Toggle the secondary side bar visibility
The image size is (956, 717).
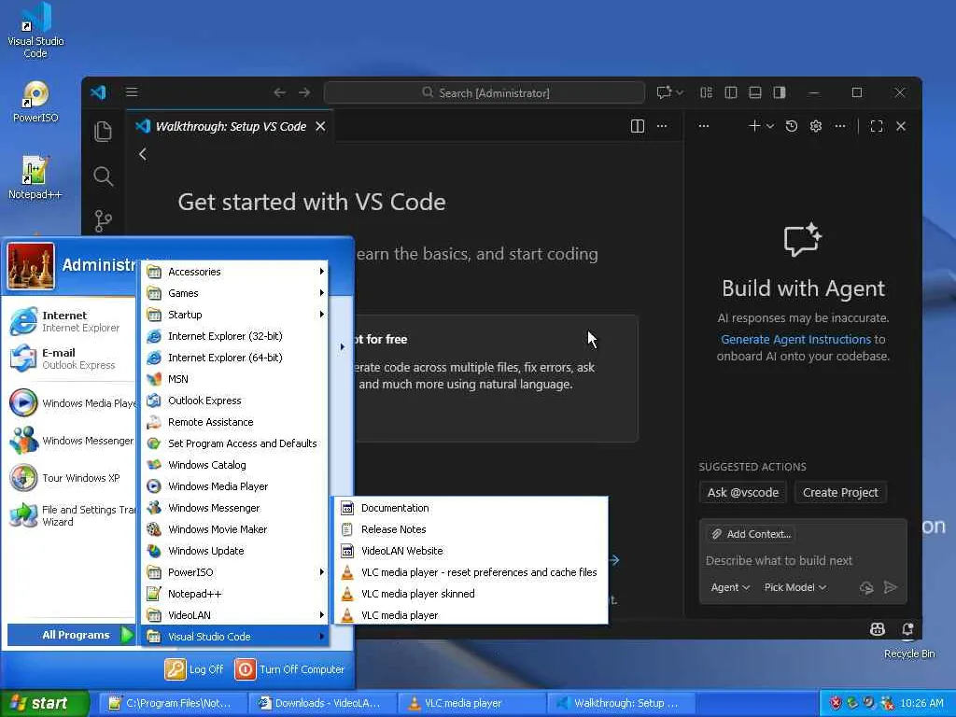pyautogui.click(x=780, y=92)
